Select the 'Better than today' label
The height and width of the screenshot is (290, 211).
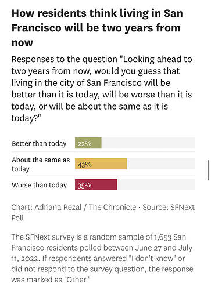39,143
